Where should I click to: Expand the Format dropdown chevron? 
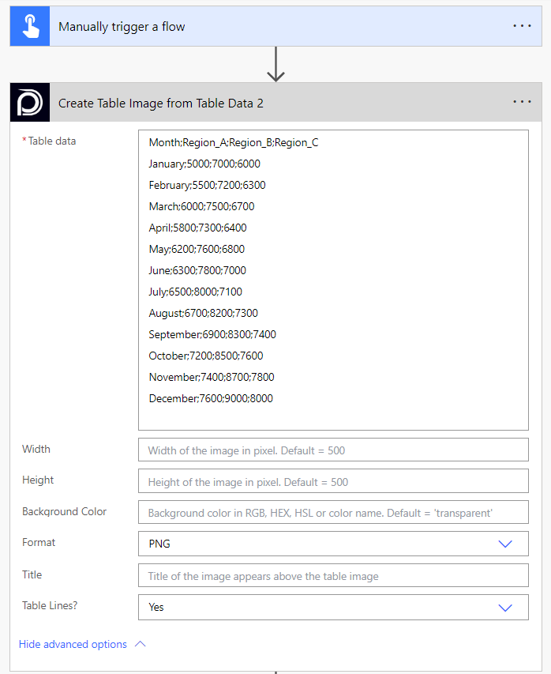point(505,544)
